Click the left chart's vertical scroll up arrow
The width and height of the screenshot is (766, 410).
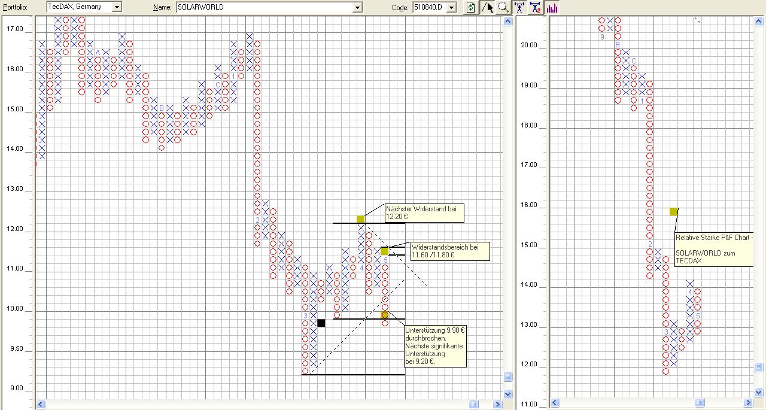(x=508, y=22)
